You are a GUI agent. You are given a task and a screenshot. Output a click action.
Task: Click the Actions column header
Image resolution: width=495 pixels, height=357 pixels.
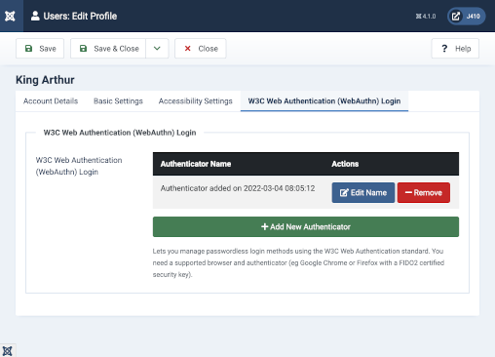pyautogui.click(x=345, y=164)
